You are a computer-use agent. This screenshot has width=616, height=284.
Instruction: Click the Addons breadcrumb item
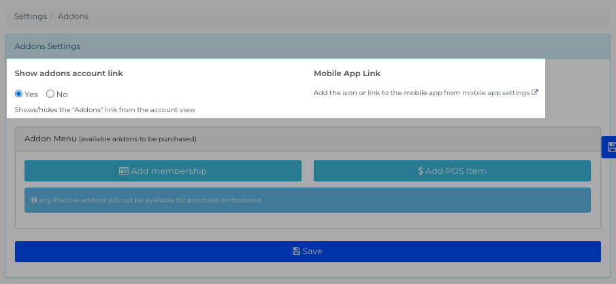point(73,16)
